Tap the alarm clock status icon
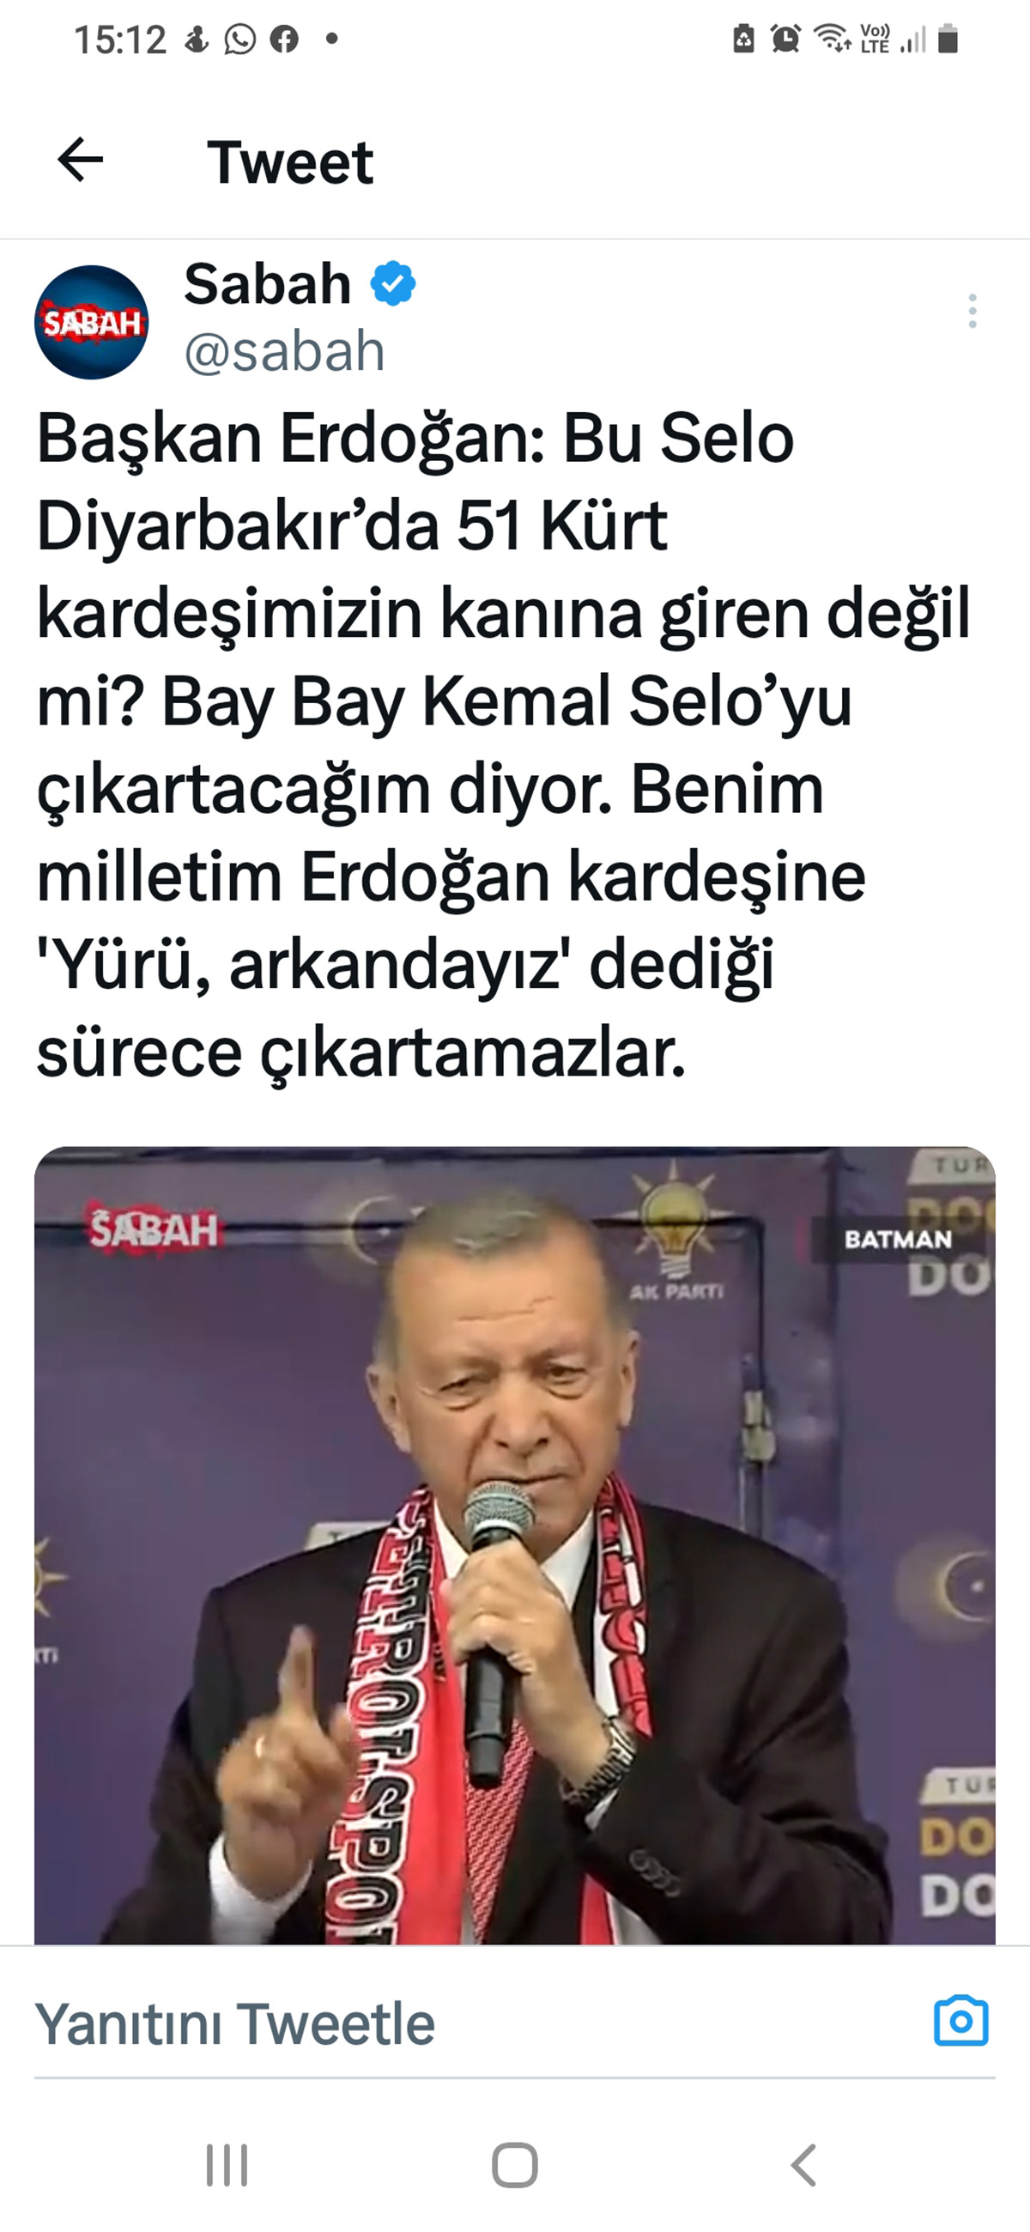This screenshot has height=2232, width=1030. point(785,39)
